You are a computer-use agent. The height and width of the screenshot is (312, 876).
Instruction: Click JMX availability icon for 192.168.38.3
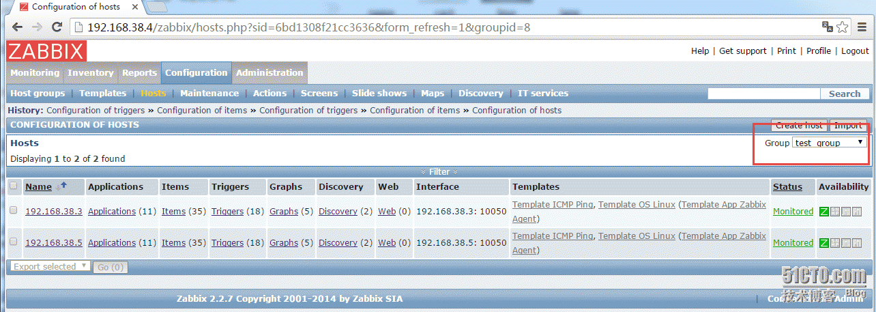pos(846,212)
